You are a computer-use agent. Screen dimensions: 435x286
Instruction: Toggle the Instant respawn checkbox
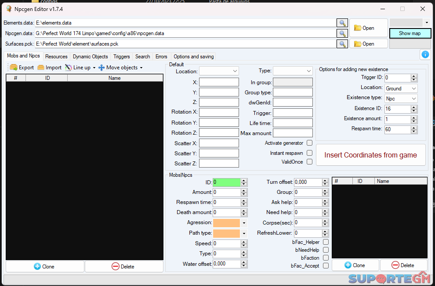coord(310,153)
